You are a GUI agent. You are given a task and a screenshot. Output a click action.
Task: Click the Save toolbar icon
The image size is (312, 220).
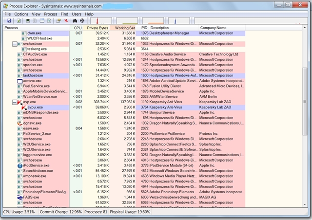pyautogui.click(x=9, y=20)
